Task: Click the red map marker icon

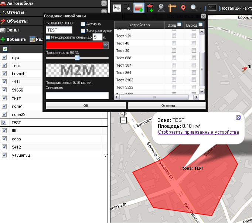Action: coord(183,7)
